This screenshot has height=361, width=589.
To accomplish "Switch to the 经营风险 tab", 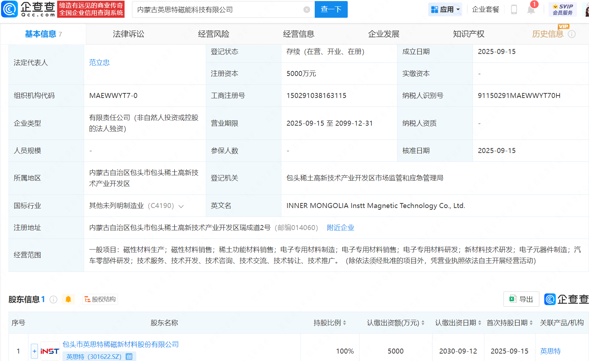I will 214,34.
